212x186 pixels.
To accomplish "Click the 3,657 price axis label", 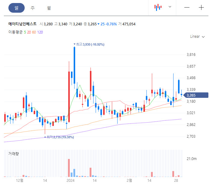I will point(191,66).
